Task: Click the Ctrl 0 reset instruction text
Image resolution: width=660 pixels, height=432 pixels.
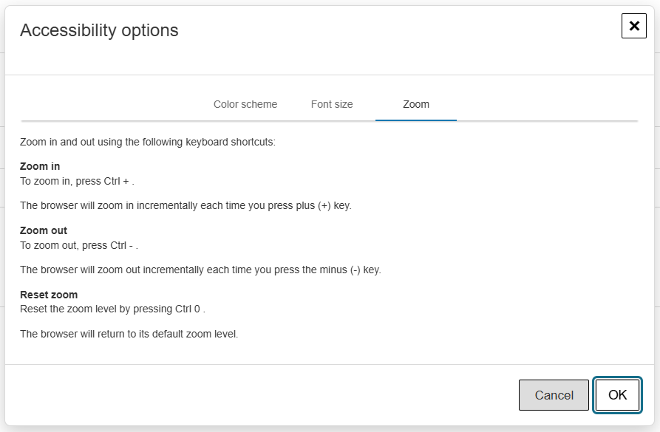Action: pyautogui.click(x=103, y=309)
